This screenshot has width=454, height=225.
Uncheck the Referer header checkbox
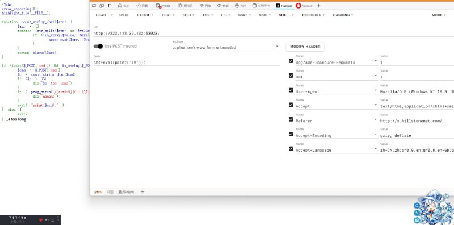click(291, 119)
